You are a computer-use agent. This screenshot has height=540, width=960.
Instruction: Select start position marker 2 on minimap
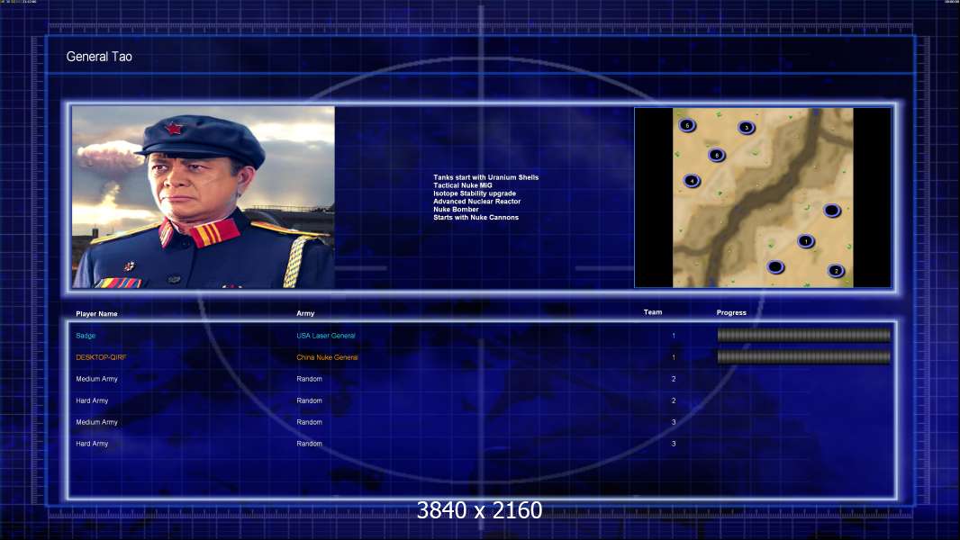(x=836, y=271)
